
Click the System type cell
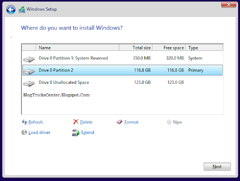pyautogui.click(x=195, y=58)
